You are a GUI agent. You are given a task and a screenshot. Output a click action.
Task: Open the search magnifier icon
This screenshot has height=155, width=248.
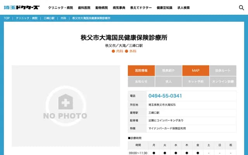pyautogui.click(x=241, y=8)
